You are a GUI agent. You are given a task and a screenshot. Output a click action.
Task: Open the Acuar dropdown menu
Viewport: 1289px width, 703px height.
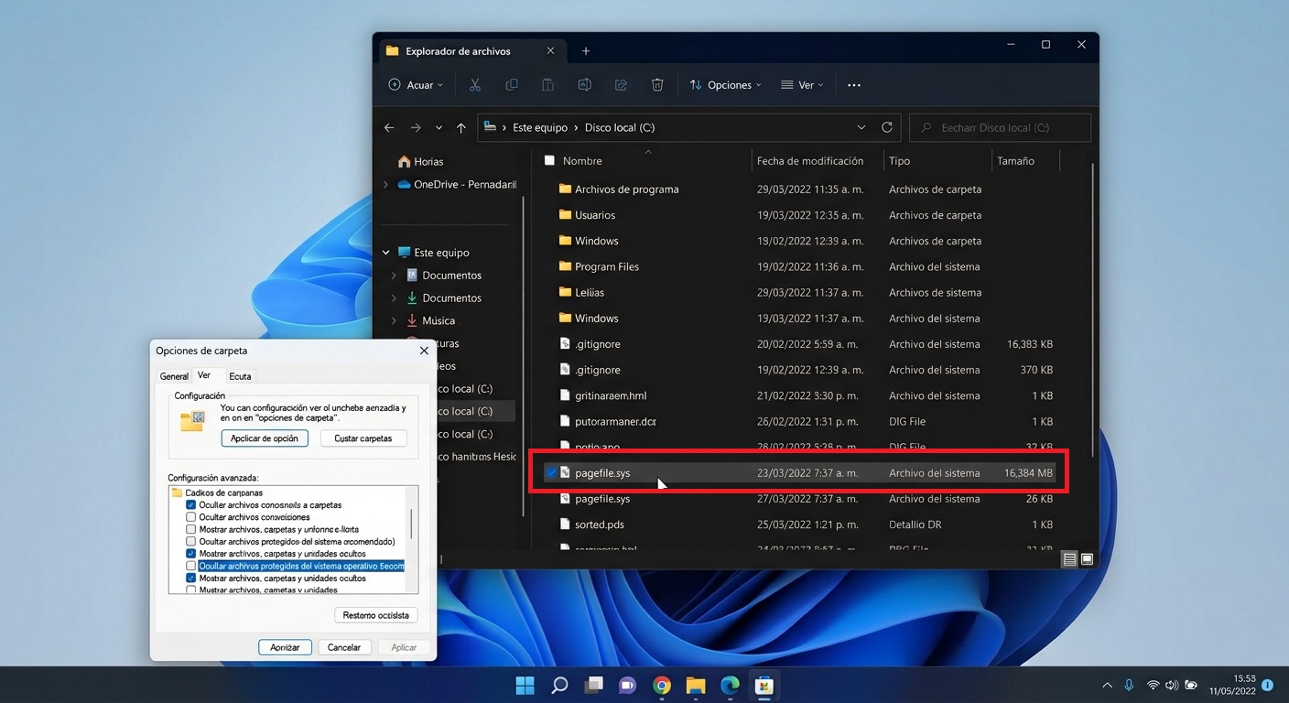[417, 85]
